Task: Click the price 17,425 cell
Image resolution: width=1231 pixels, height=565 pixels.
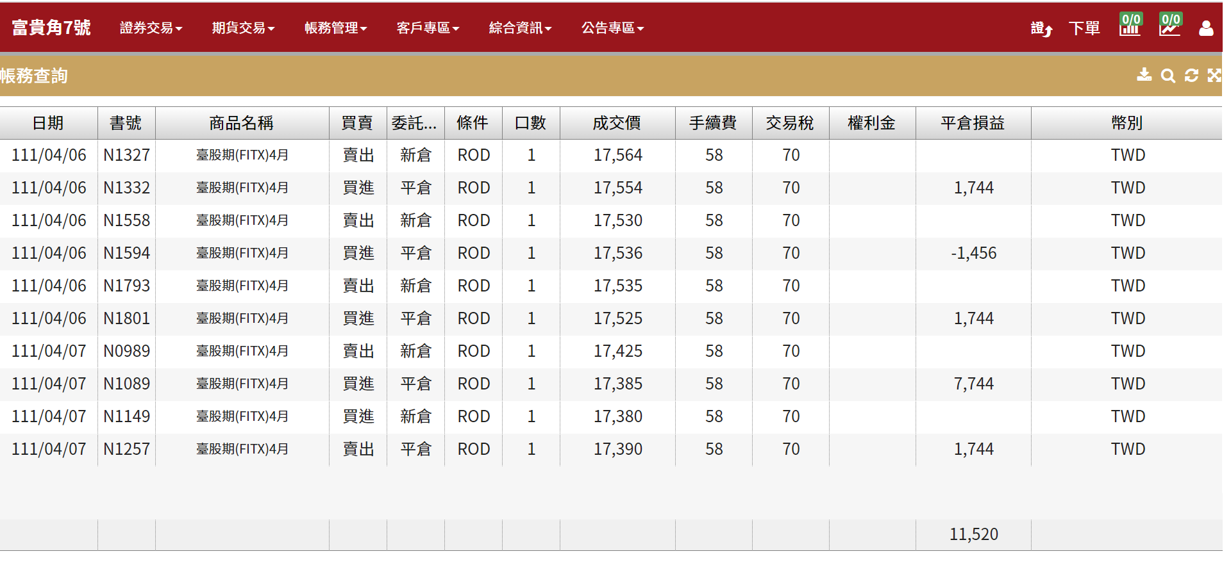Action: coord(617,351)
